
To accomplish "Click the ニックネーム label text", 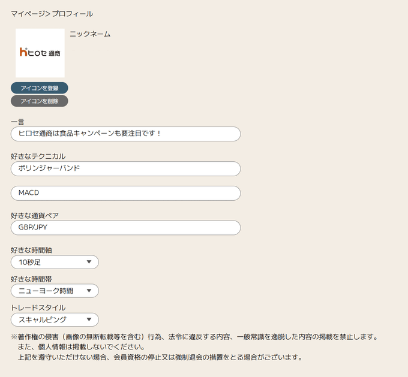I will (x=90, y=34).
